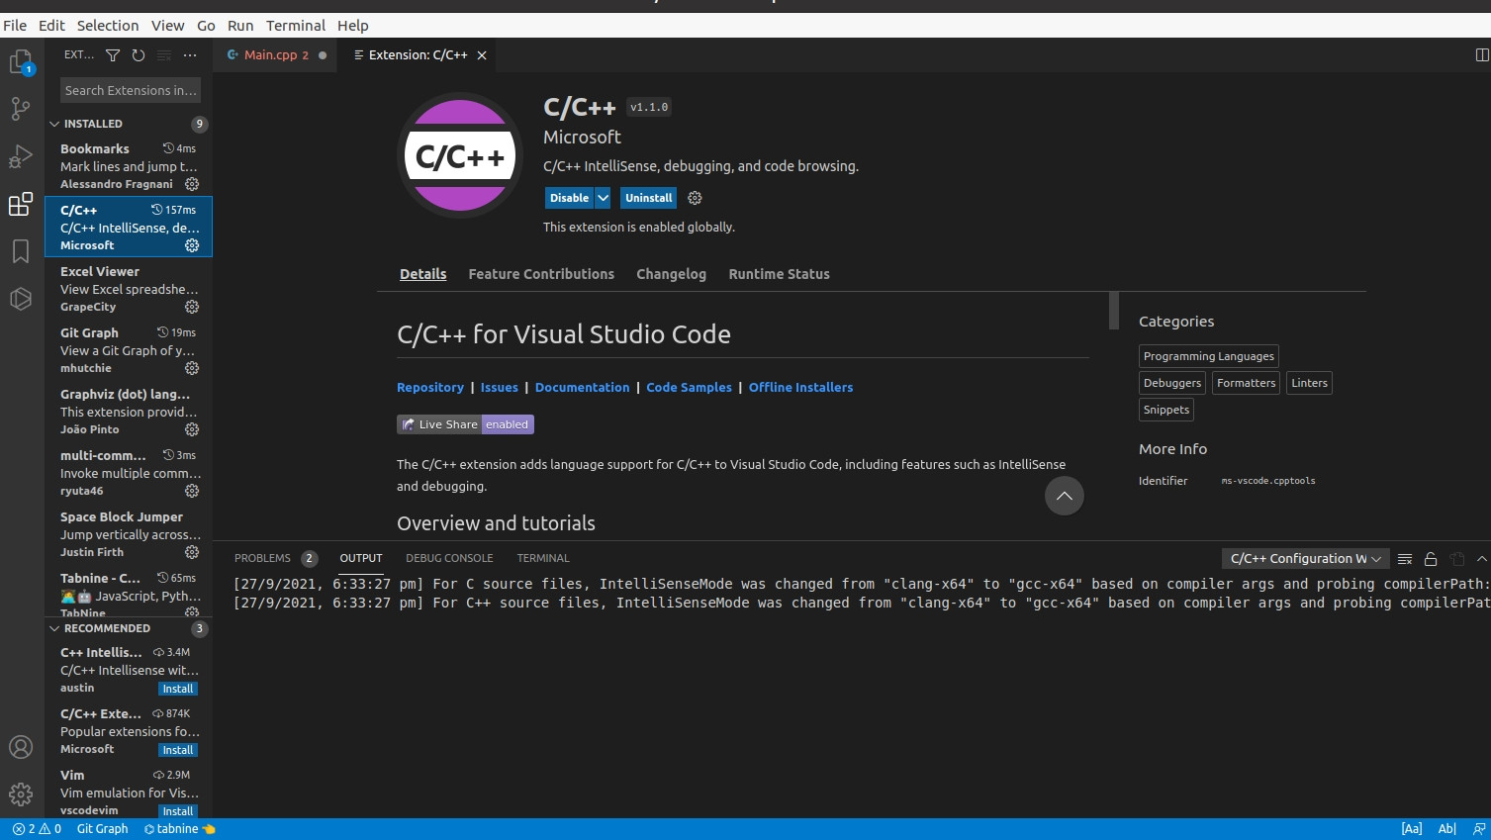Switch to Feature Contributions tab
1491x840 pixels.
click(x=541, y=274)
